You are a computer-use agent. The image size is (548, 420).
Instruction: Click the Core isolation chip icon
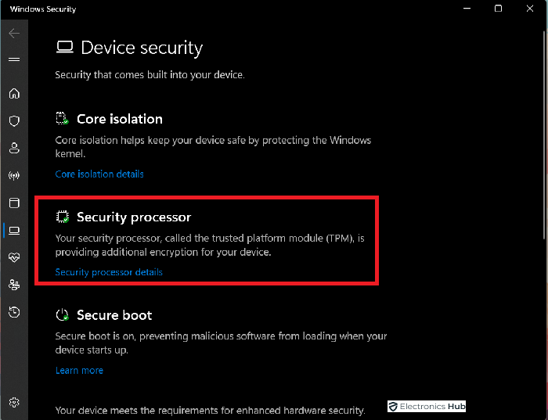point(62,118)
